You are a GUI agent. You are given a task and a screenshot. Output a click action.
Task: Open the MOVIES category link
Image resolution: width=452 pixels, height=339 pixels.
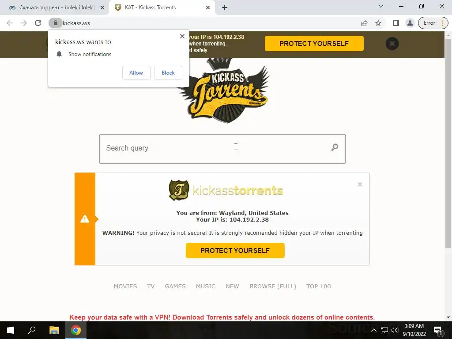tap(125, 286)
